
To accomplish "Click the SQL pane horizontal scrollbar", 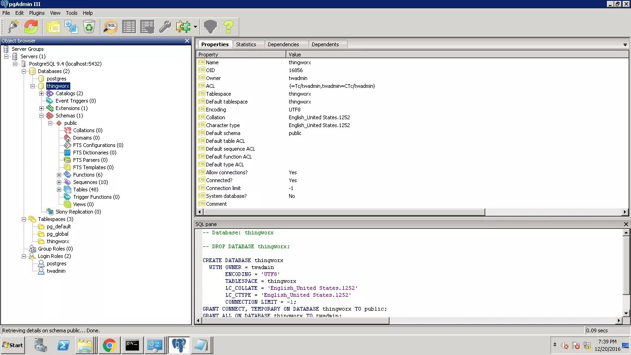I will pos(296,320).
